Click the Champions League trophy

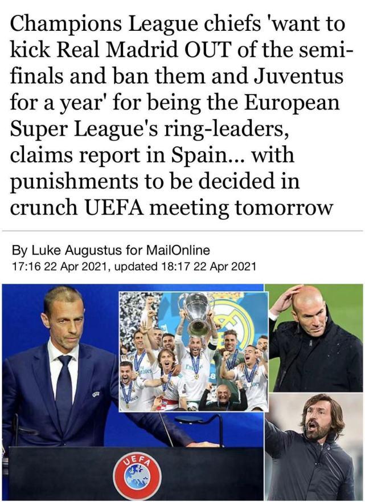point(196,315)
